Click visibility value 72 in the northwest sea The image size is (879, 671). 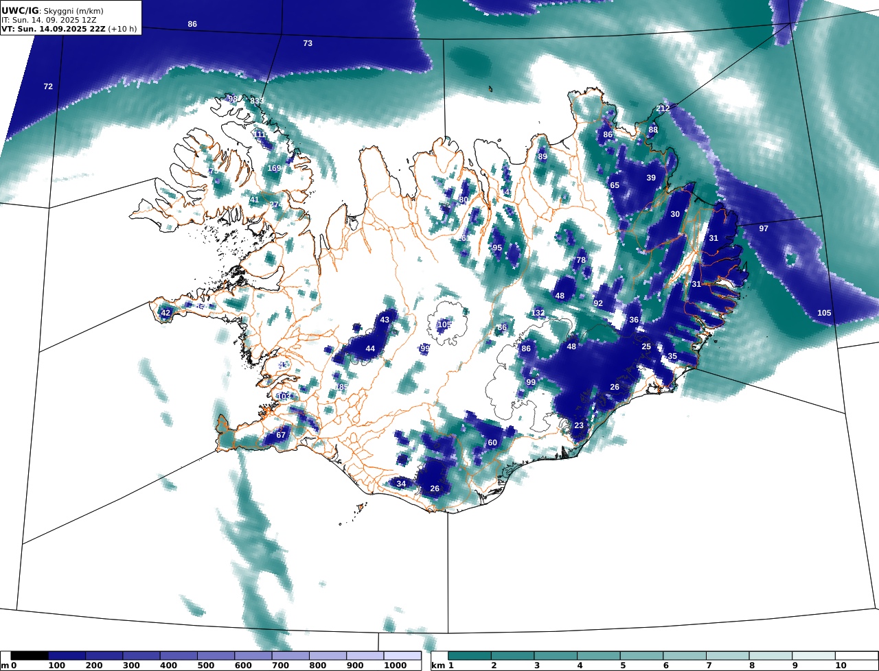(48, 86)
